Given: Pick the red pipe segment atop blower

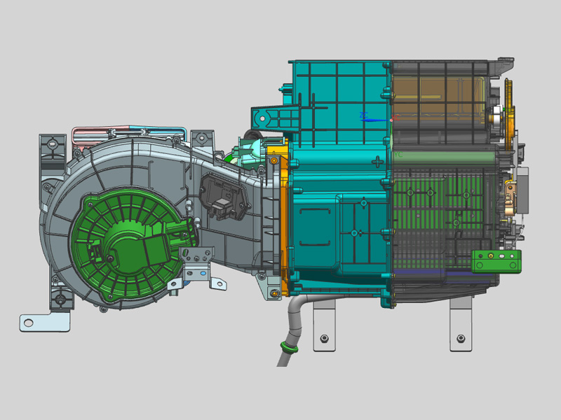Looking at the screenshot, I should tap(98, 130).
